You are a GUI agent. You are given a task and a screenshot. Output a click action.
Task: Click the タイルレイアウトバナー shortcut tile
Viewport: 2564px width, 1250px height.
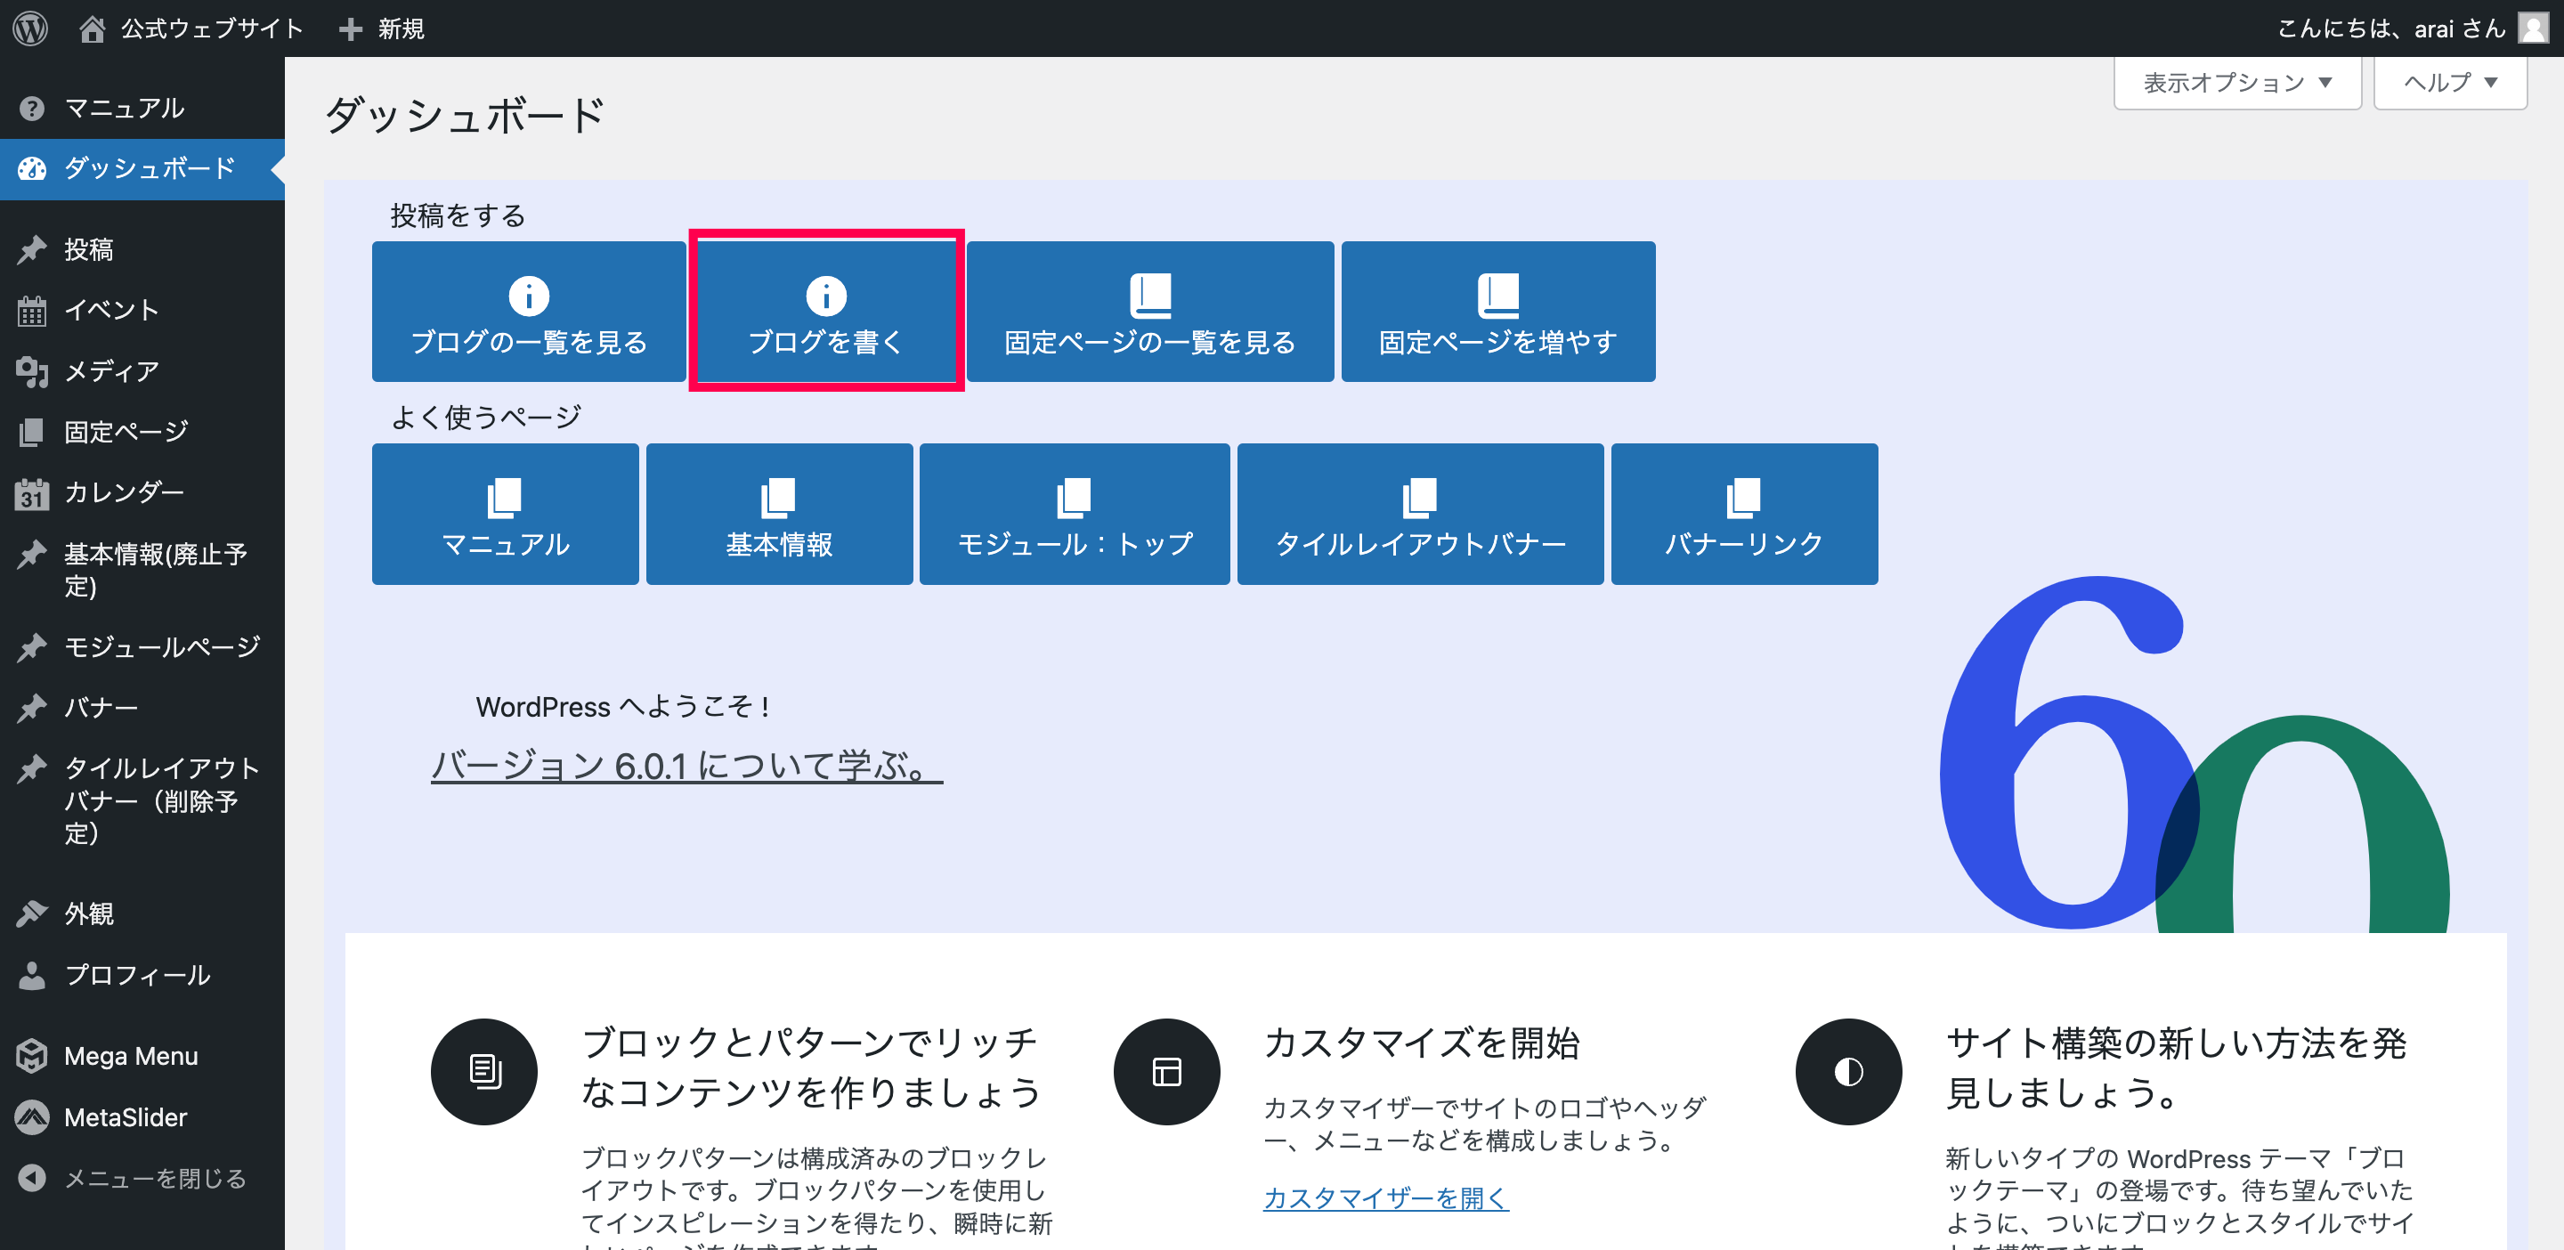1420,514
